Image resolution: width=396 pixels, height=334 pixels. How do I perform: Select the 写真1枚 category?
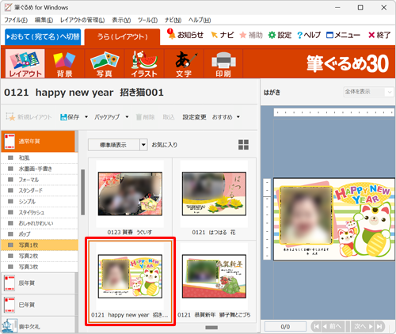pos(40,245)
